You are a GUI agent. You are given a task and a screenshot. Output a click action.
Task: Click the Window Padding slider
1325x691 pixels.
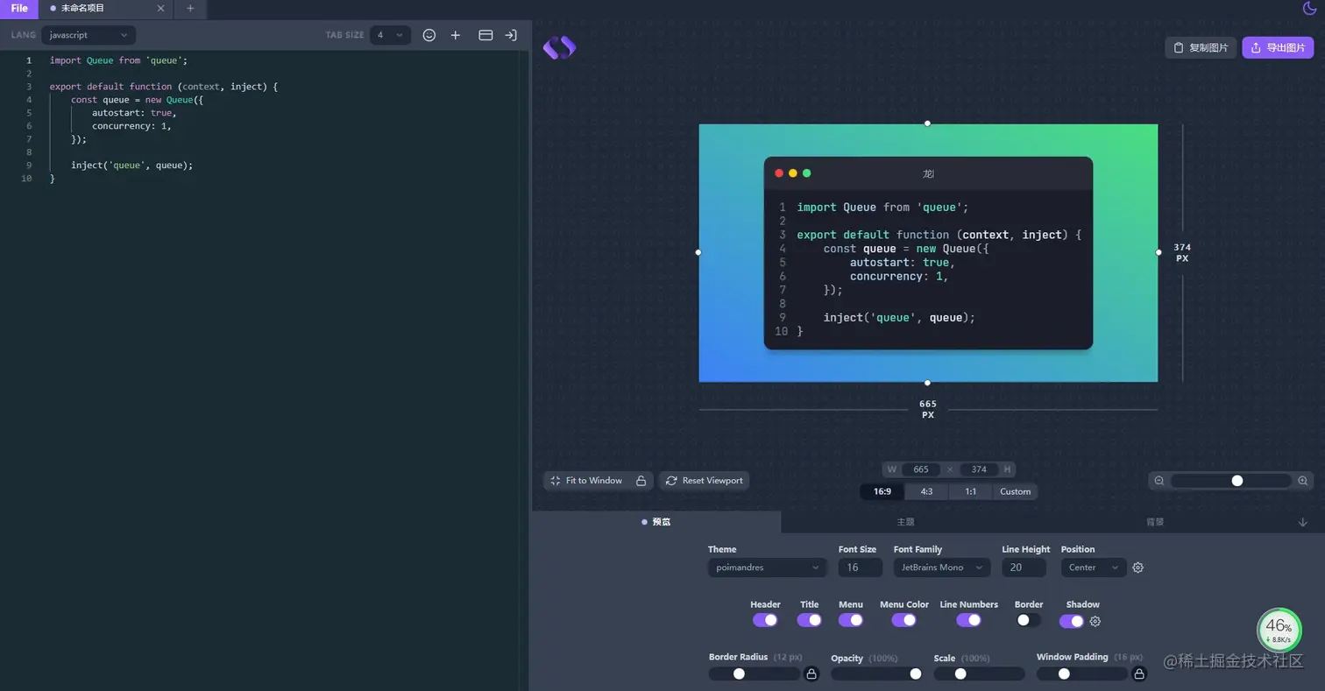coord(1082,673)
